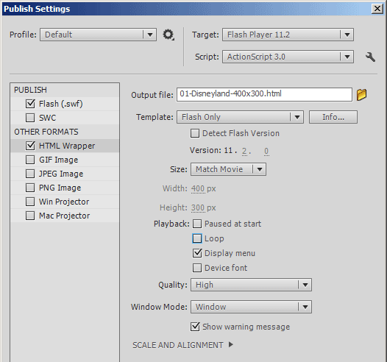The image size is (387, 362).
Task: Select Win Projector row label
Action: [x=64, y=202]
